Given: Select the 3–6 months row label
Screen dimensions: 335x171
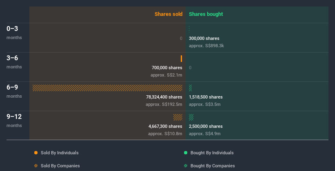Looking at the screenshot, I should pos(14,62).
